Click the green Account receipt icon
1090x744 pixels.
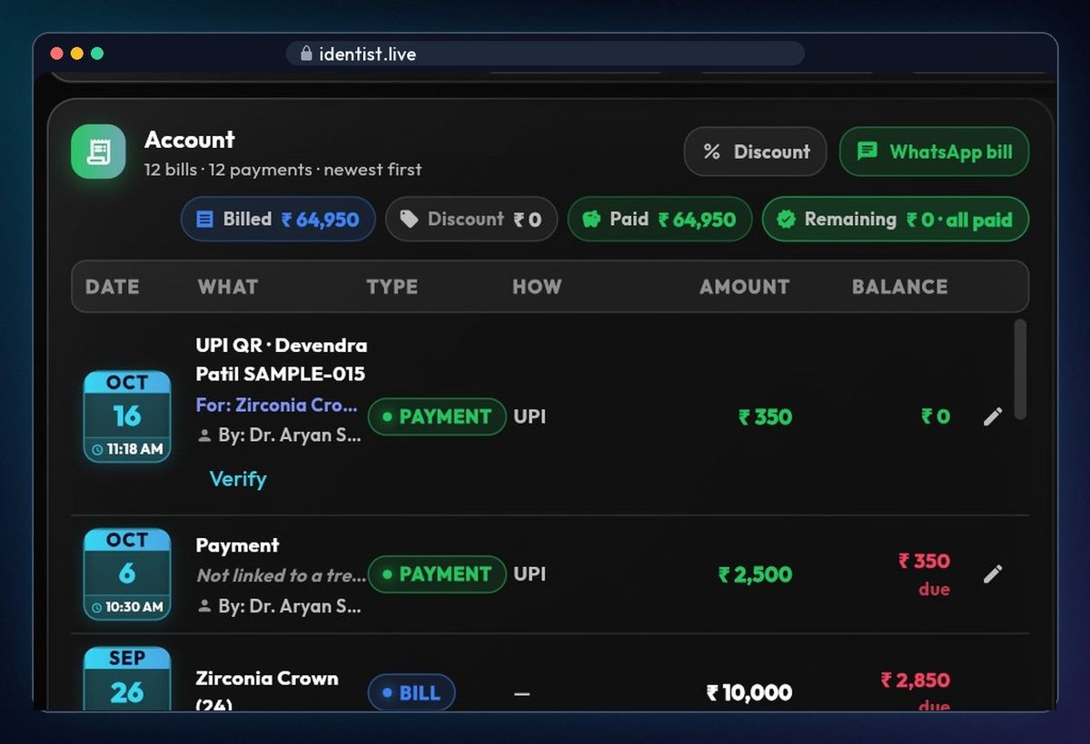98,152
